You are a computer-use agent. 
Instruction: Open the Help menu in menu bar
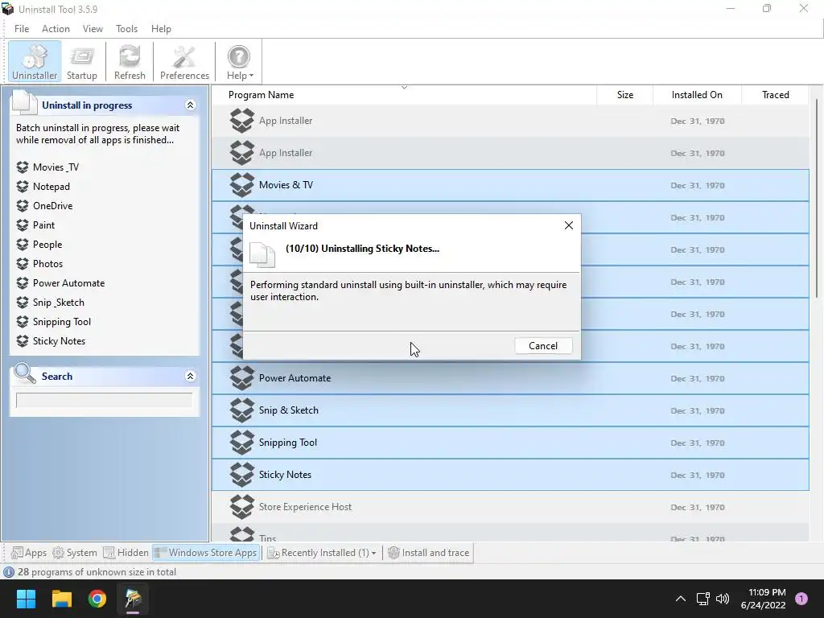coord(161,29)
